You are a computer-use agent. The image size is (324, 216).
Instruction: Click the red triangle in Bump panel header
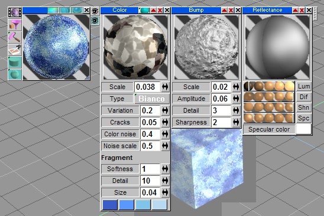click(x=224, y=10)
